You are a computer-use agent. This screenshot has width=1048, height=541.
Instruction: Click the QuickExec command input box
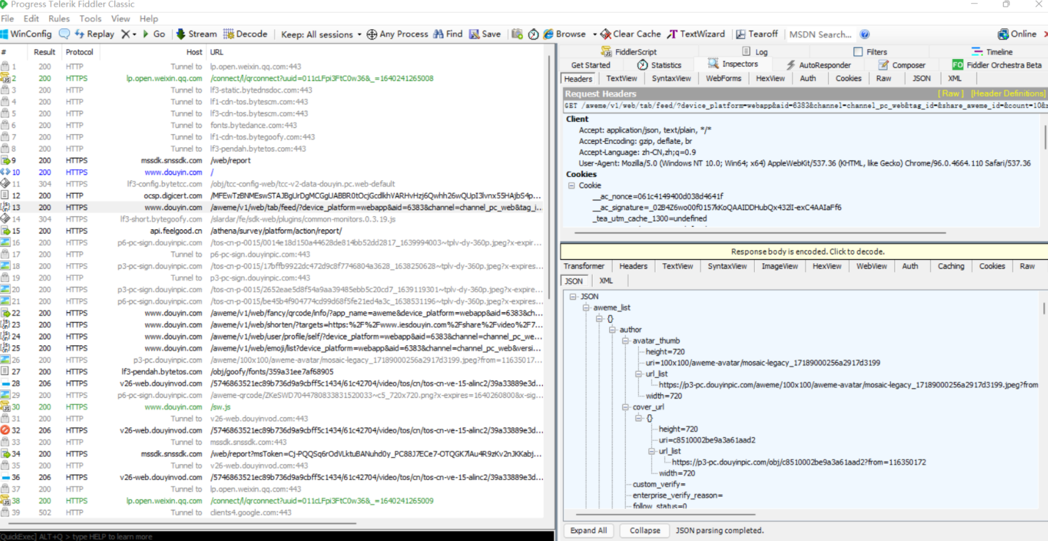(x=277, y=536)
